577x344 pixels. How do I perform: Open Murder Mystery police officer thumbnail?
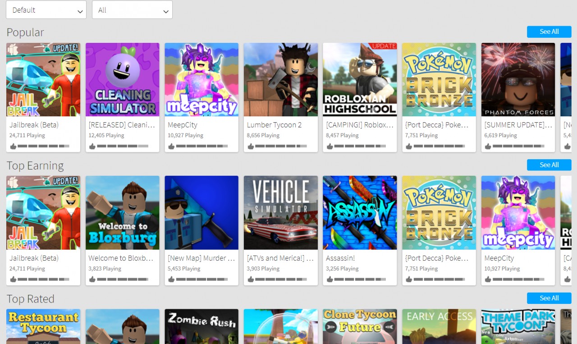(201, 213)
